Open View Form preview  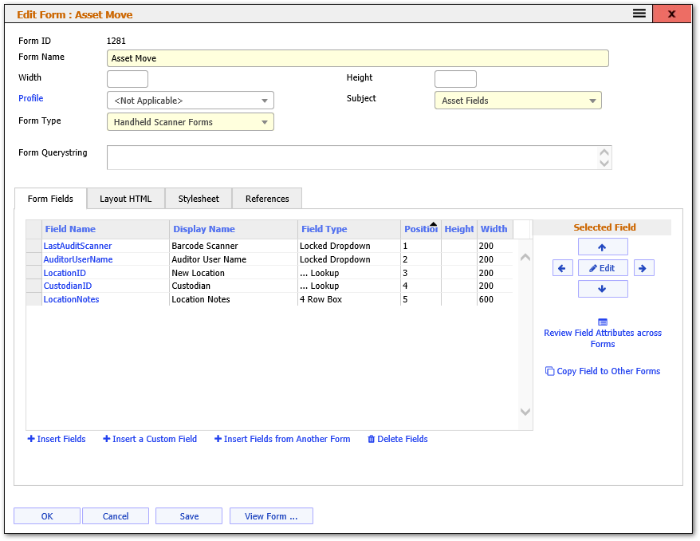point(271,515)
